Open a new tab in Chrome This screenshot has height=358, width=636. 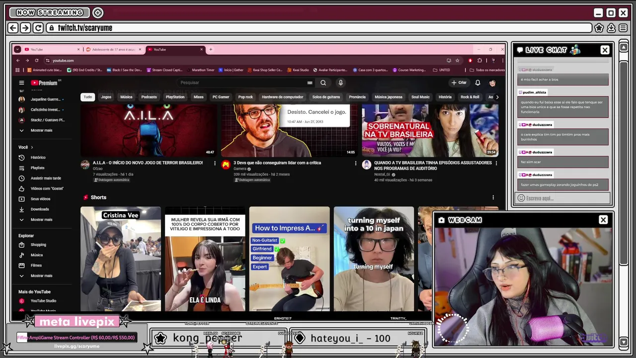[x=211, y=49]
